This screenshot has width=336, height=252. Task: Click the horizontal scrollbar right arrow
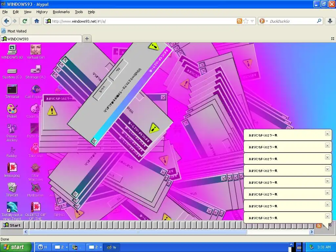(x=311, y=232)
